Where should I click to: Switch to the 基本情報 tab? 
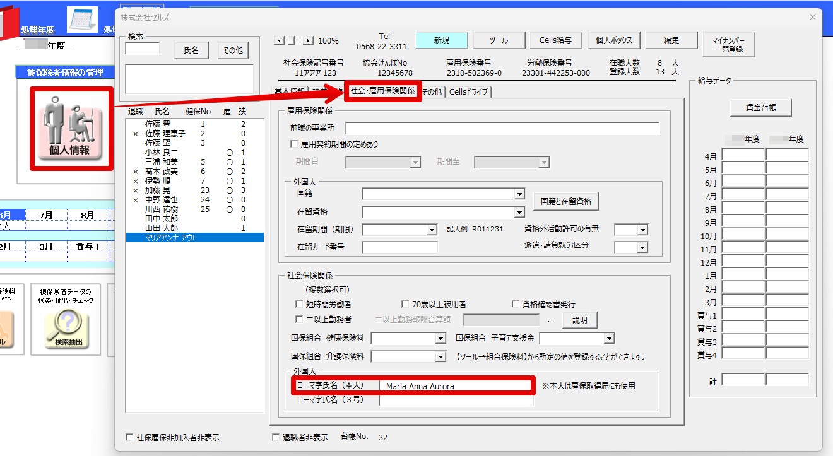(290, 92)
